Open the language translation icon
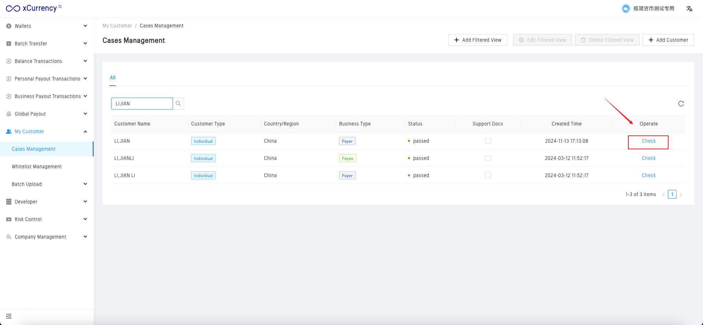Image resolution: width=703 pixels, height=325 pixels. pos(689,9)
